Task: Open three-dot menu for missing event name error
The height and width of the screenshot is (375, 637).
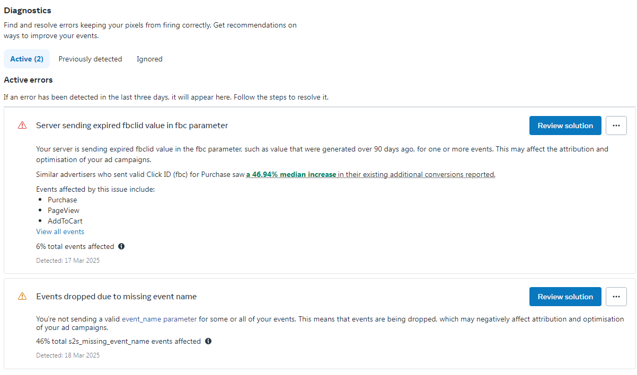Action: [616, 297]
